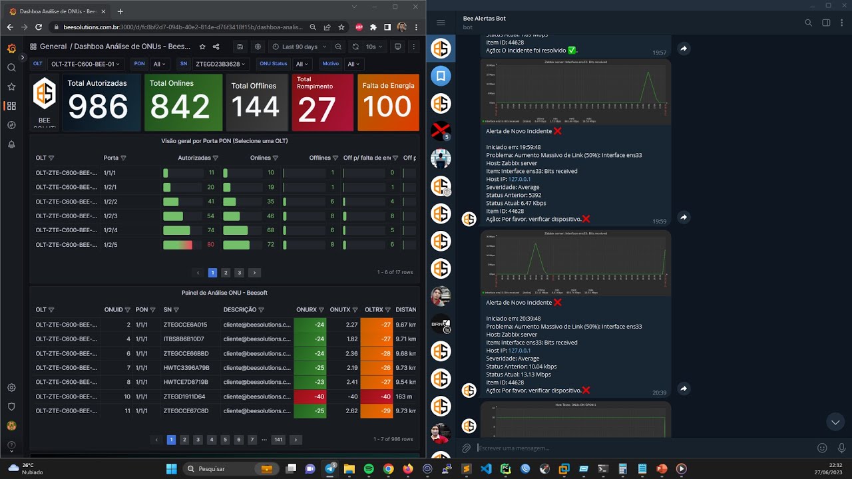Filter the Onlines column
Viewport: 852px width, 479px height.
276,158
